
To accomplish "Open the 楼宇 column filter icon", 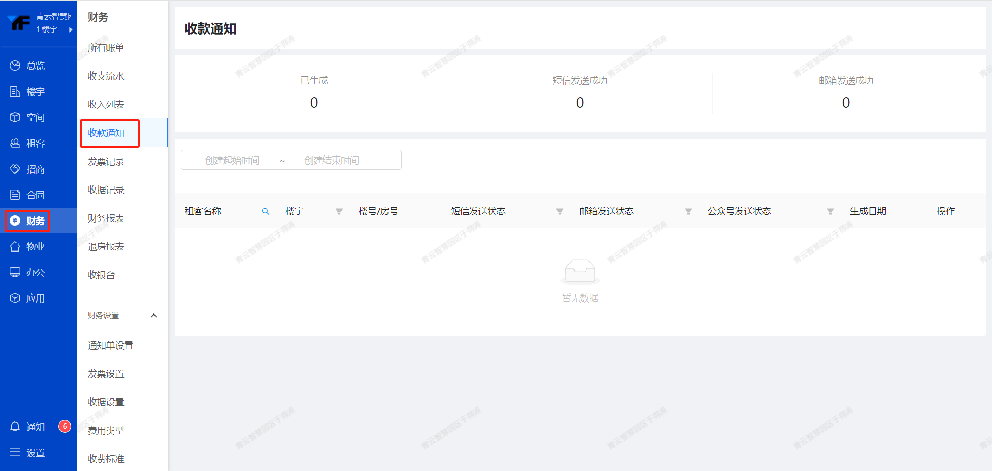I will pyautogui.click(x=339, y=211).
